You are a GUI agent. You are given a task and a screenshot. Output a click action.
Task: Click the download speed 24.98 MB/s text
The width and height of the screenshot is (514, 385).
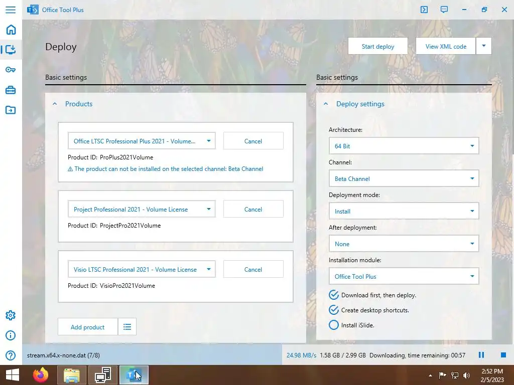point(301,355)
